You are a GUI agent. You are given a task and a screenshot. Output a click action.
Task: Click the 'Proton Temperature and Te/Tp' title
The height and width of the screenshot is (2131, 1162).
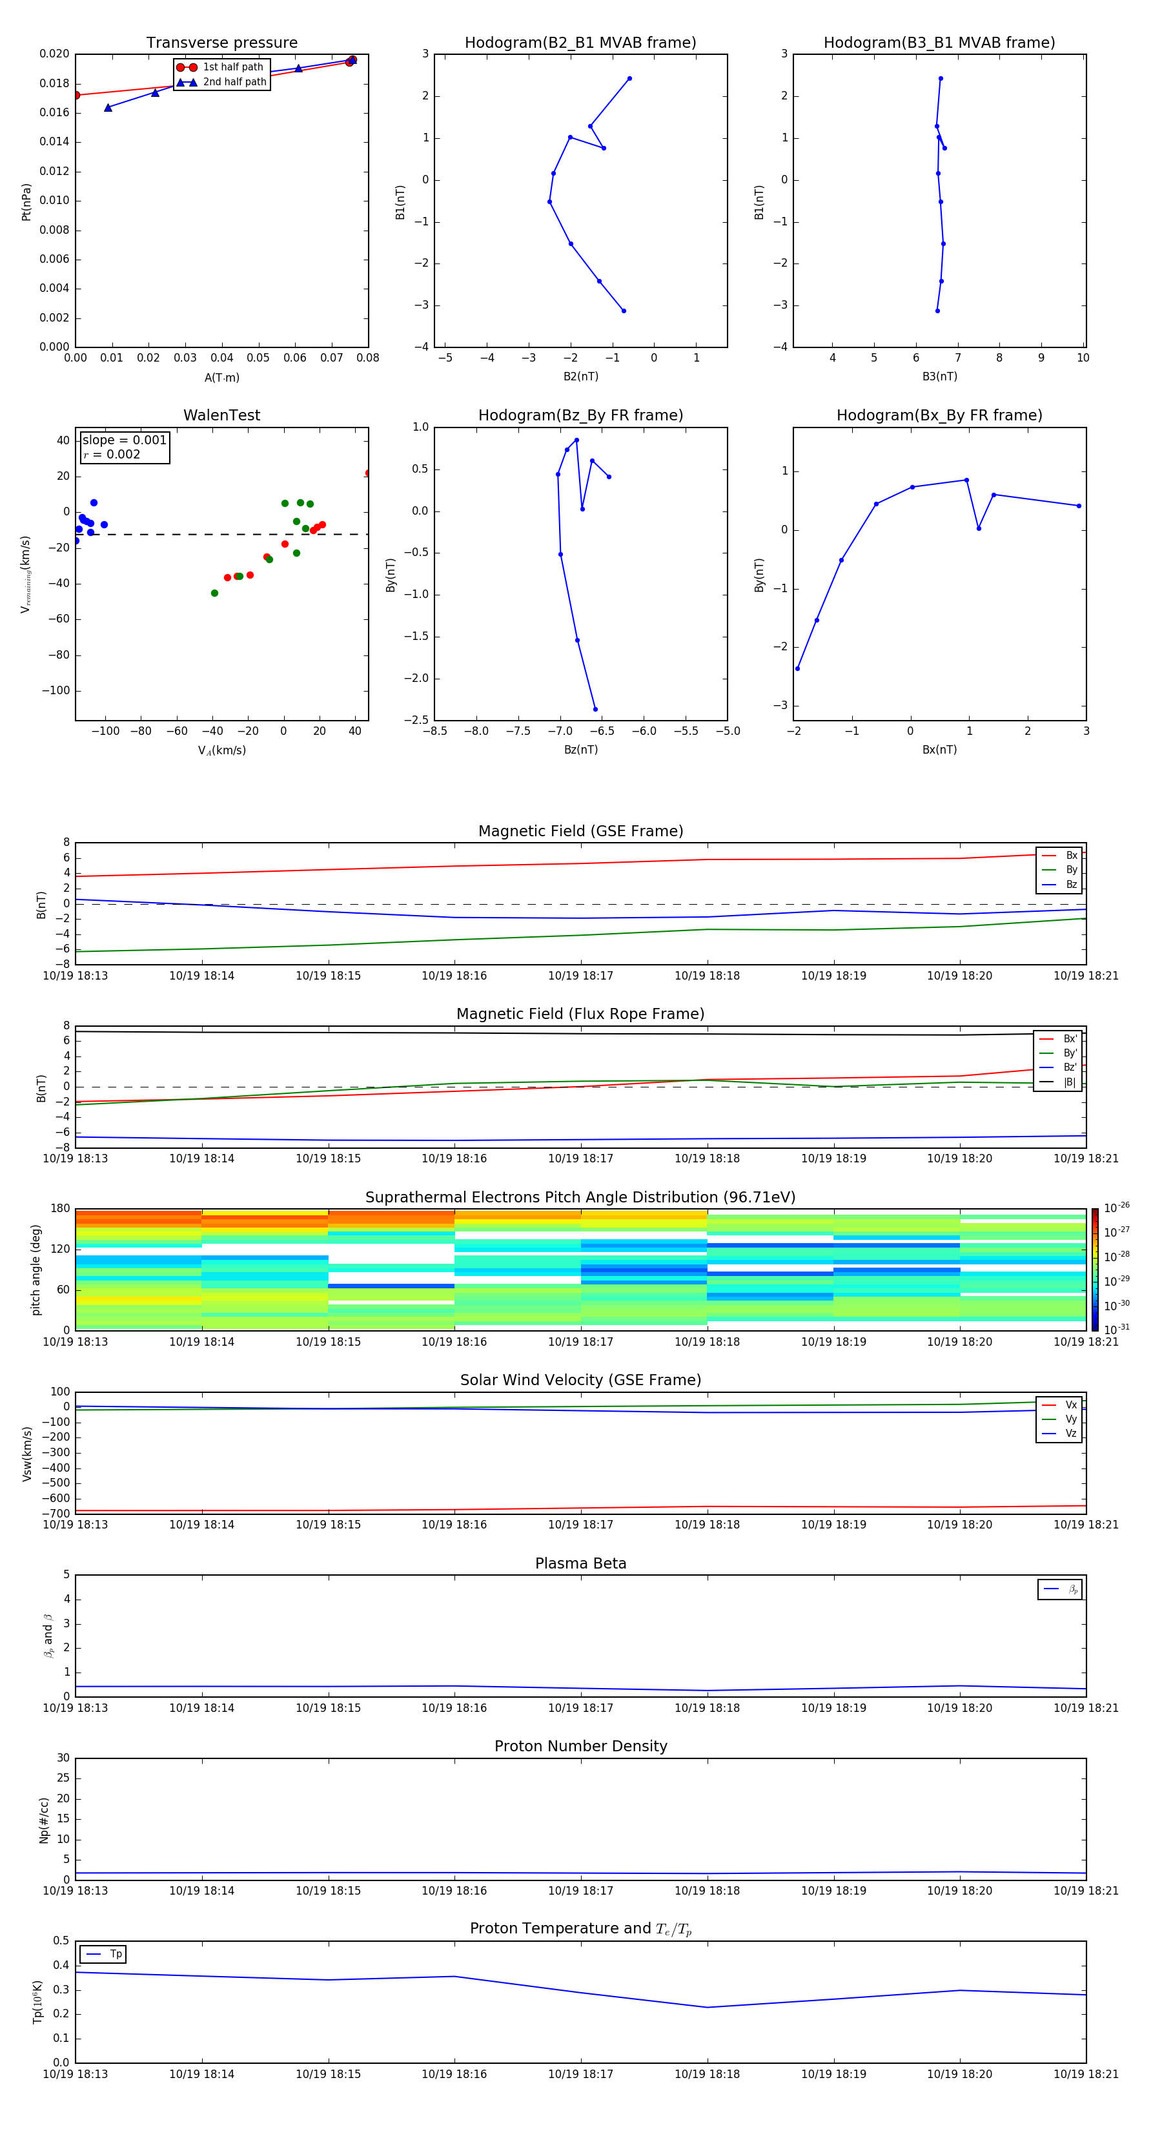pos(580,1929)
